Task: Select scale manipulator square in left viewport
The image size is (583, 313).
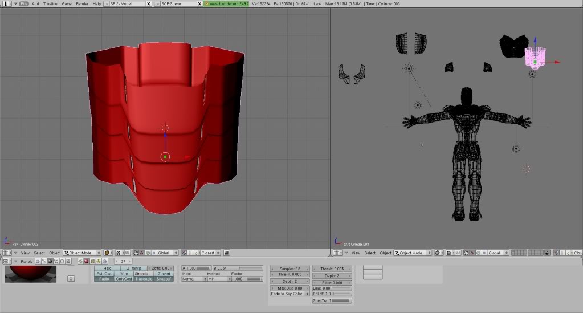Action: point(153,253)
